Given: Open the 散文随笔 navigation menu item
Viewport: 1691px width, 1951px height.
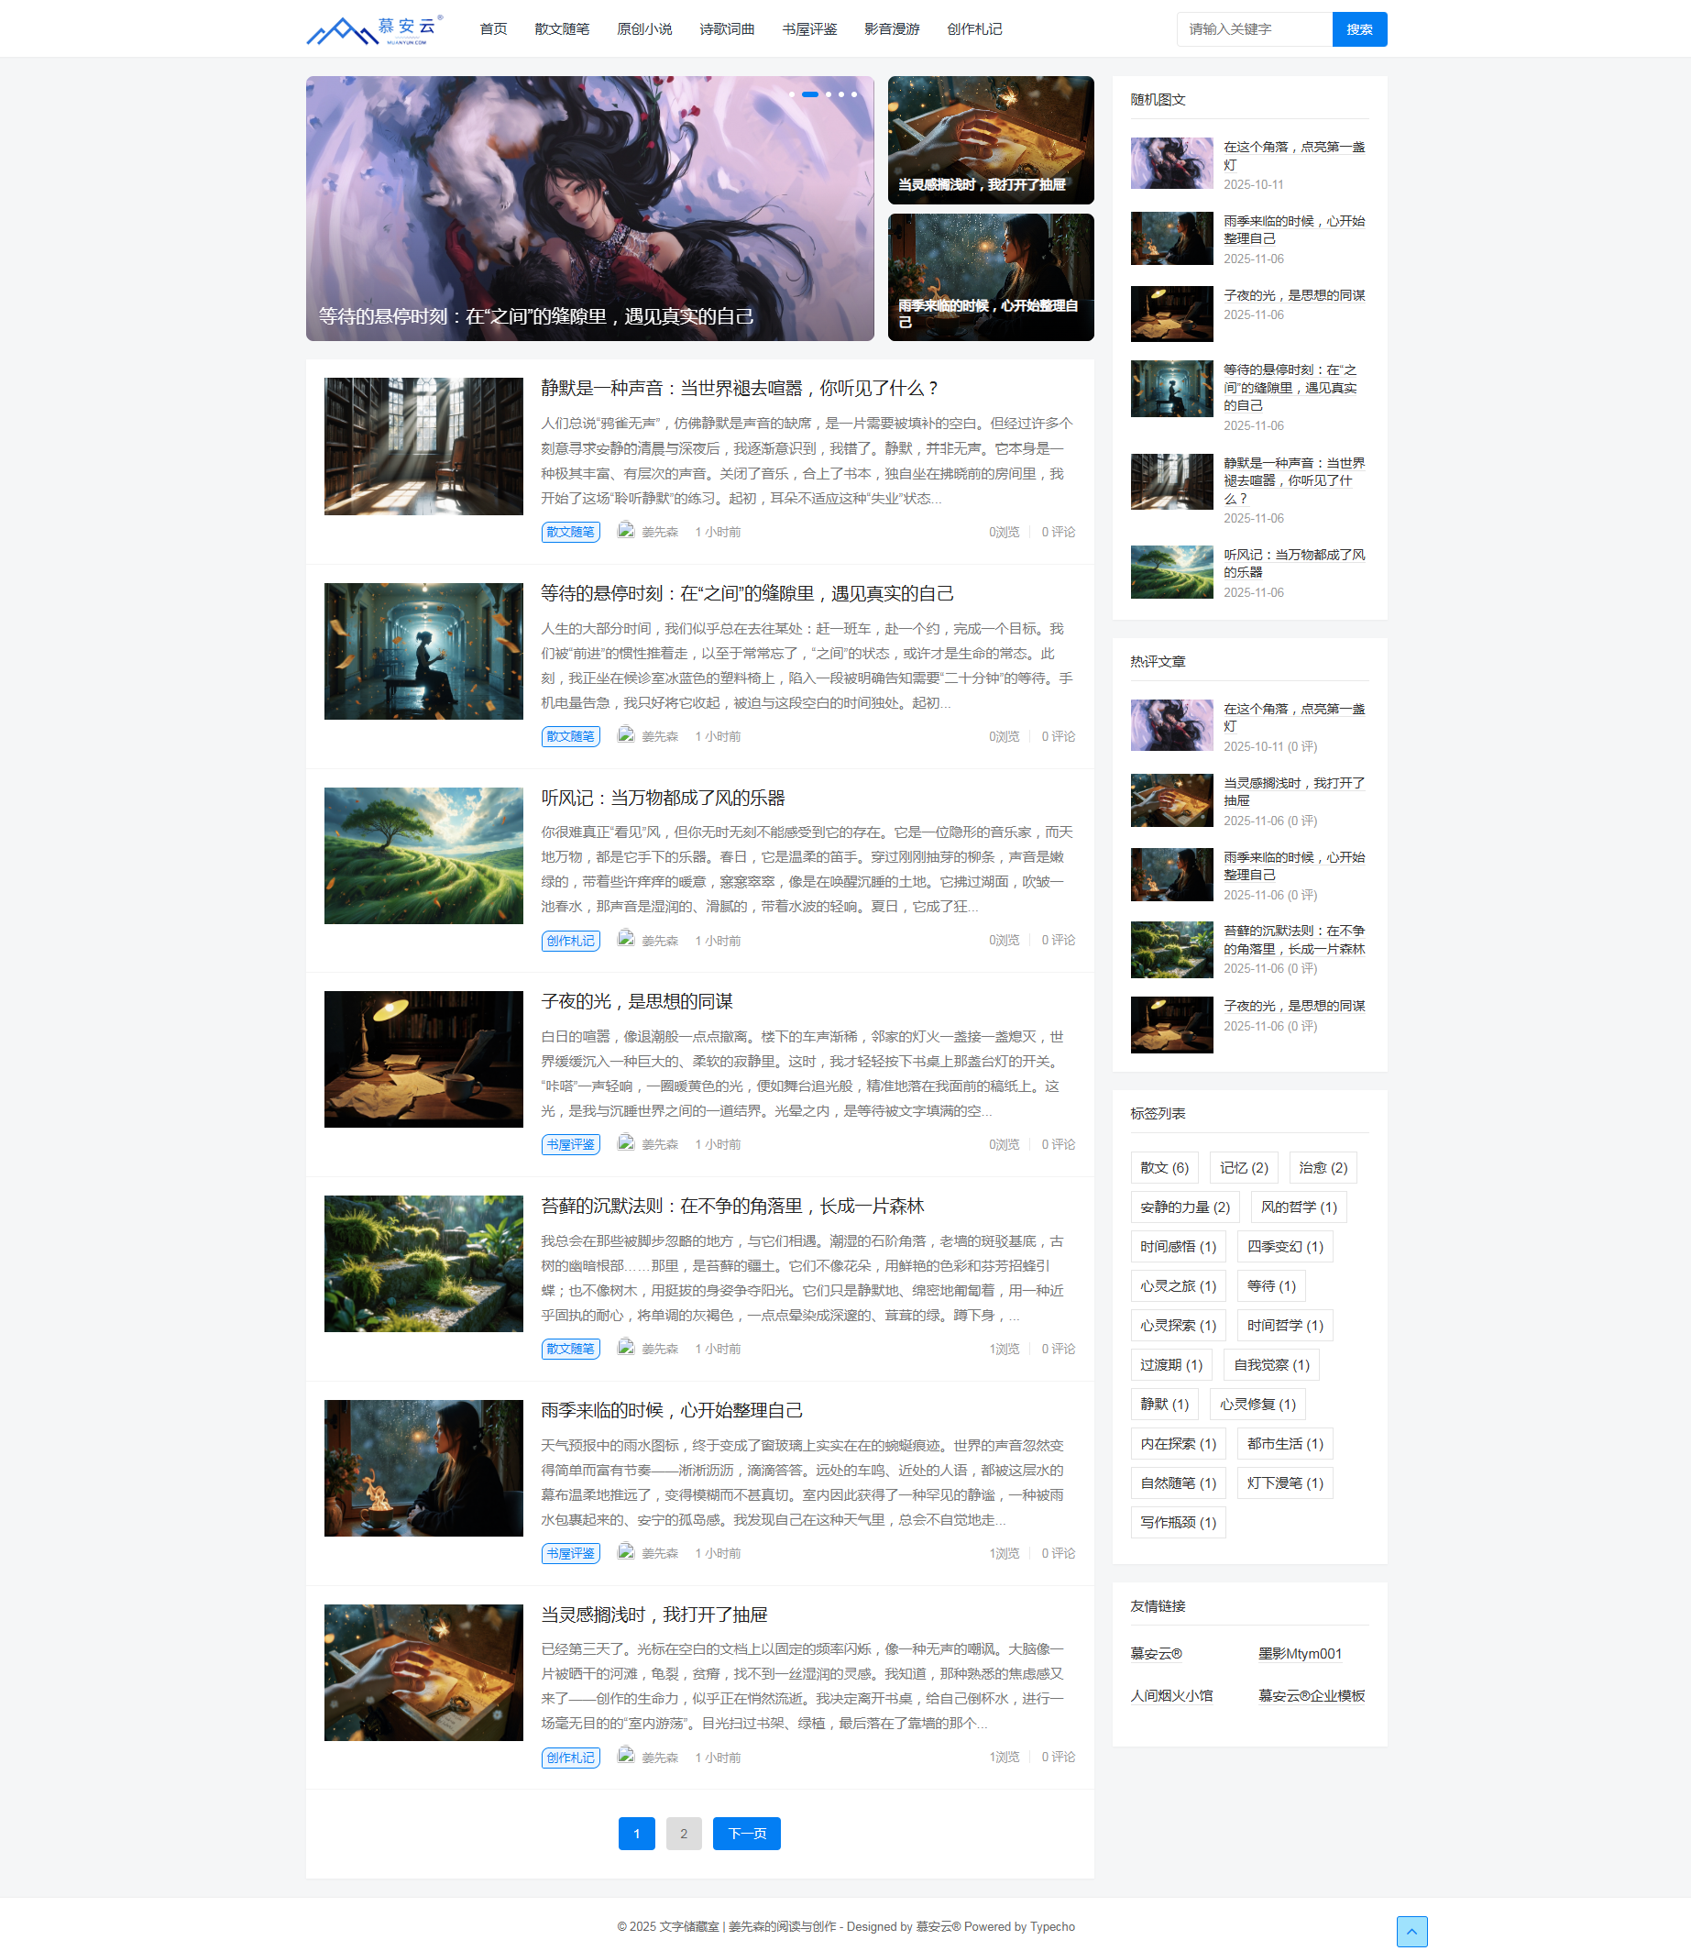Looking at the screenshot, I should 562,29.
